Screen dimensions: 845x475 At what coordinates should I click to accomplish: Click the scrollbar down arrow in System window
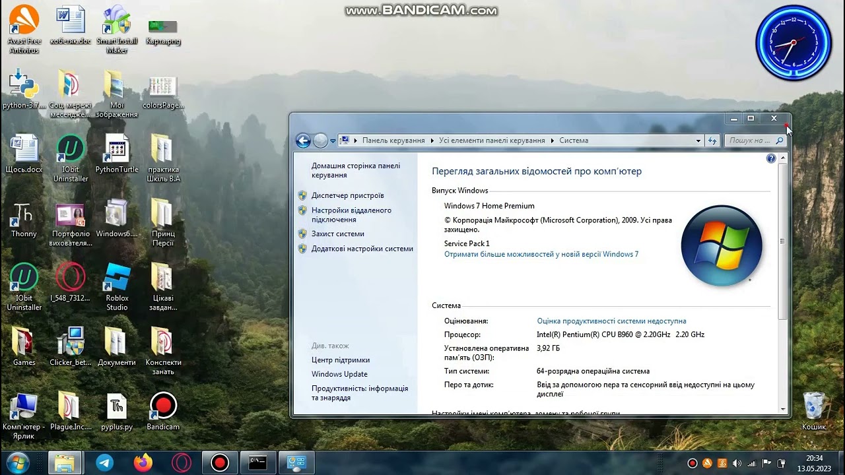[783, 408]
